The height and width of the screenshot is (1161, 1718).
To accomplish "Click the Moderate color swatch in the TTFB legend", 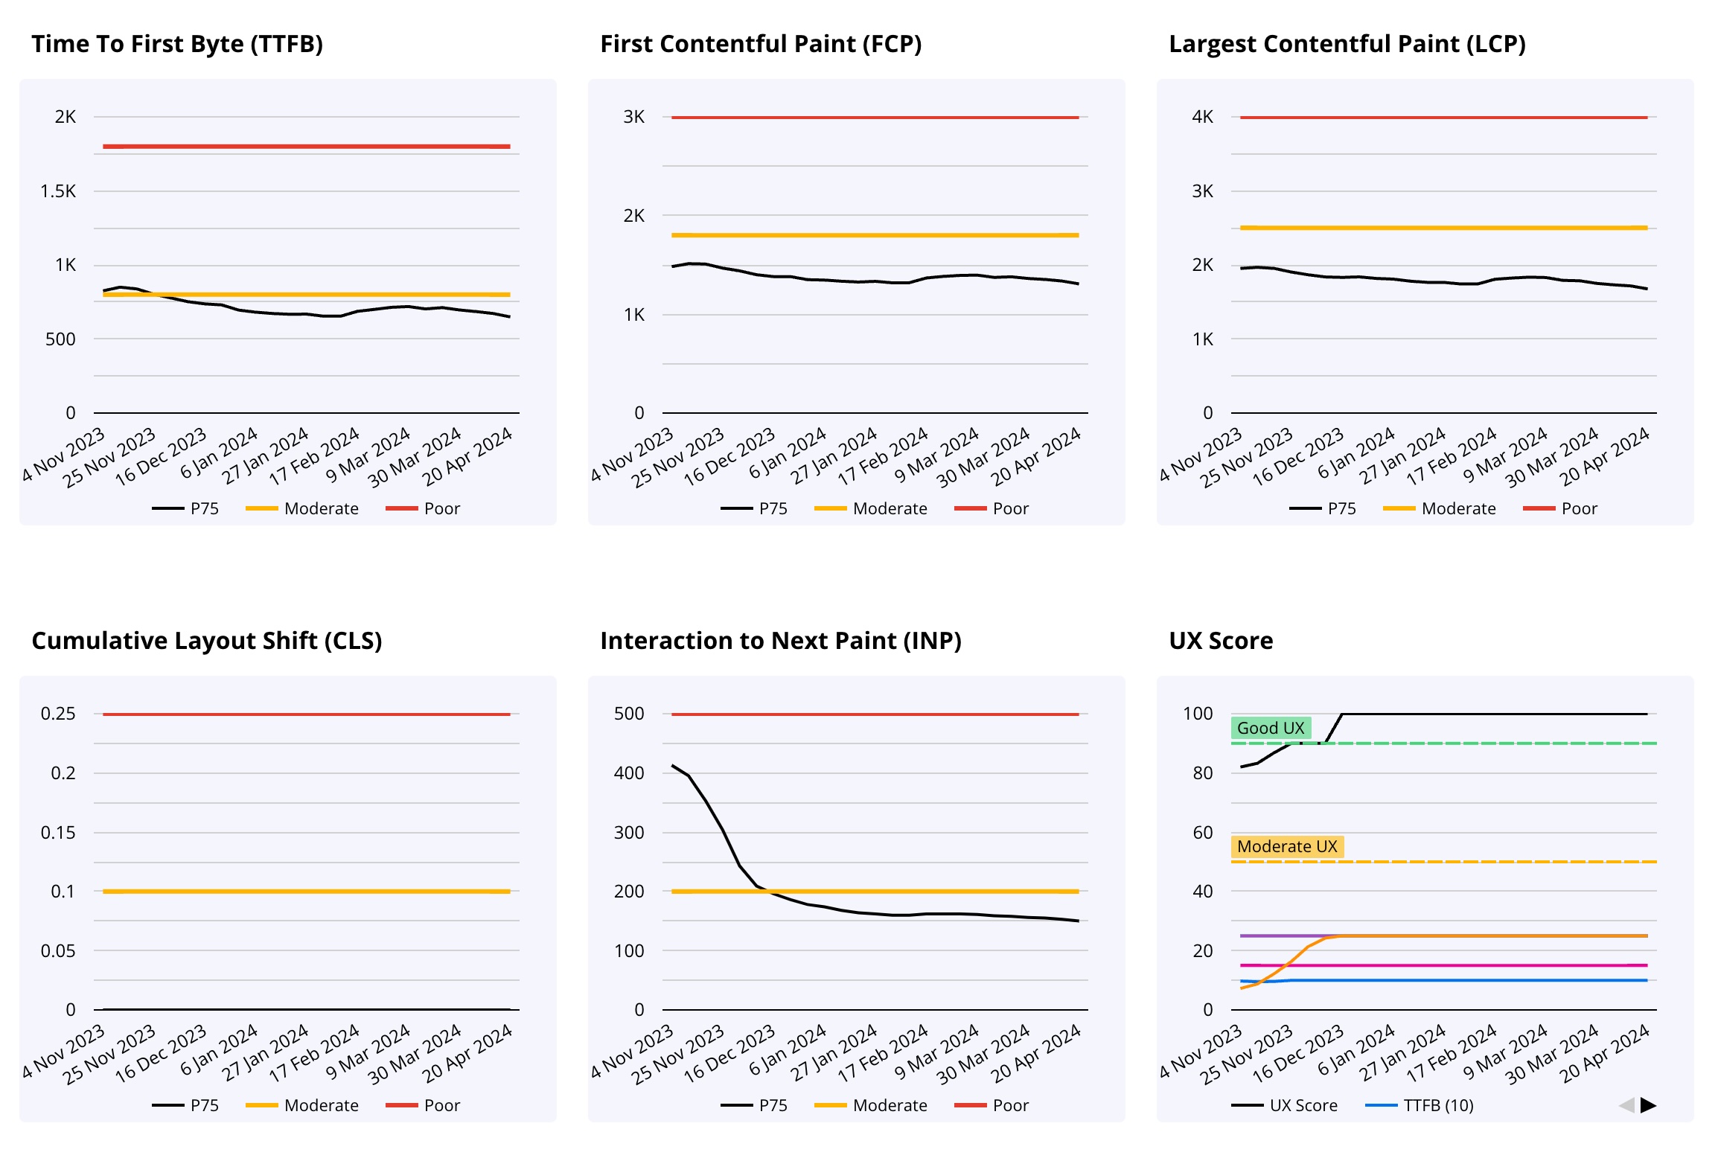I will coord(261,508).
